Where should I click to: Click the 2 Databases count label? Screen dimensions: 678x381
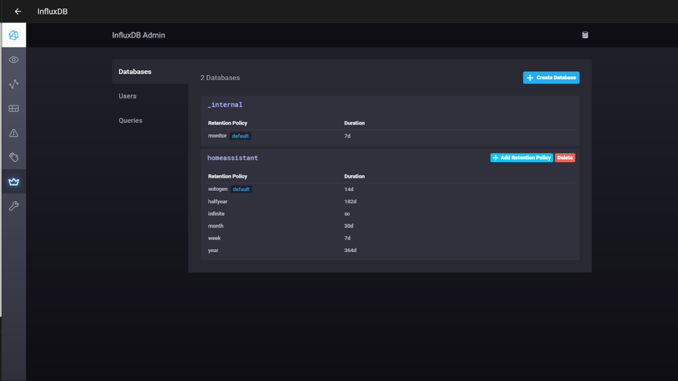point(220,78)
